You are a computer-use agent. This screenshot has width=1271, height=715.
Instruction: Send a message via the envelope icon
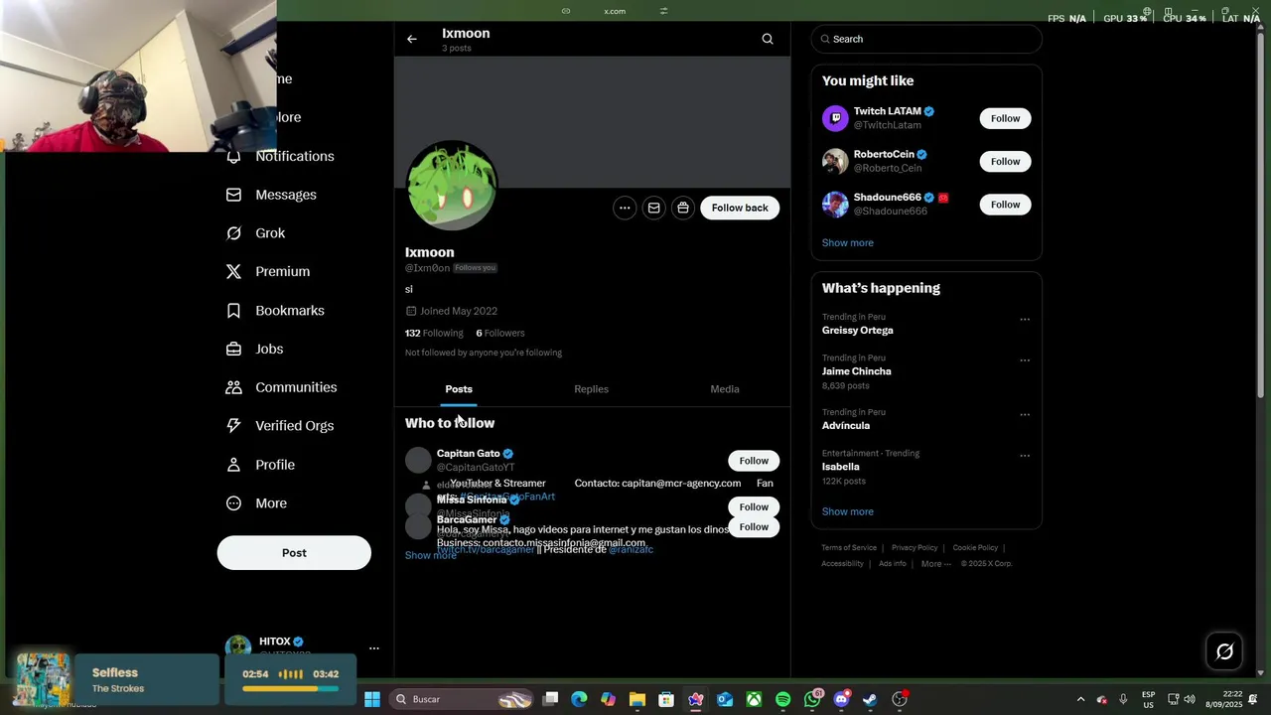click(x=653, y=208)
